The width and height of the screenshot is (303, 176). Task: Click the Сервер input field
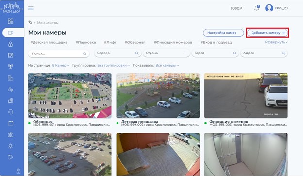(118, 53)
